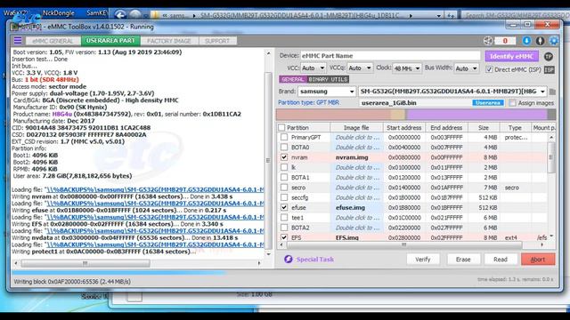The height and width of the screenshot is (320, 570).
Task: Open the SUPPORT tab
Action: pyautogui.click(x=217, y=41)
